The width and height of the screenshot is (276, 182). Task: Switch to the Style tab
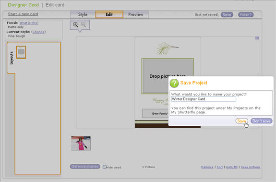[x=83, y=14]
